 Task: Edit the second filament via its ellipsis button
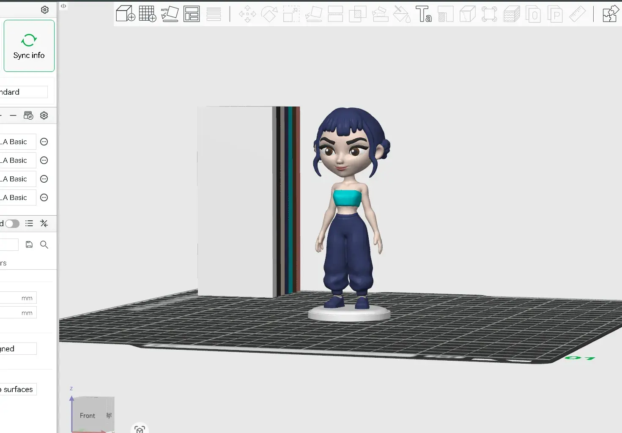44,160
